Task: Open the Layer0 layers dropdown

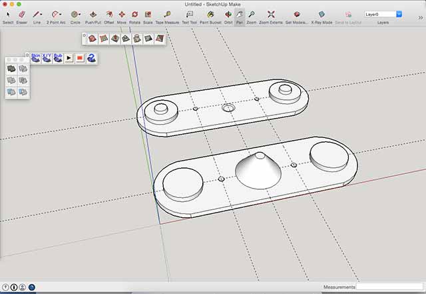Action: pyautogui.click(x=383, y=14)
